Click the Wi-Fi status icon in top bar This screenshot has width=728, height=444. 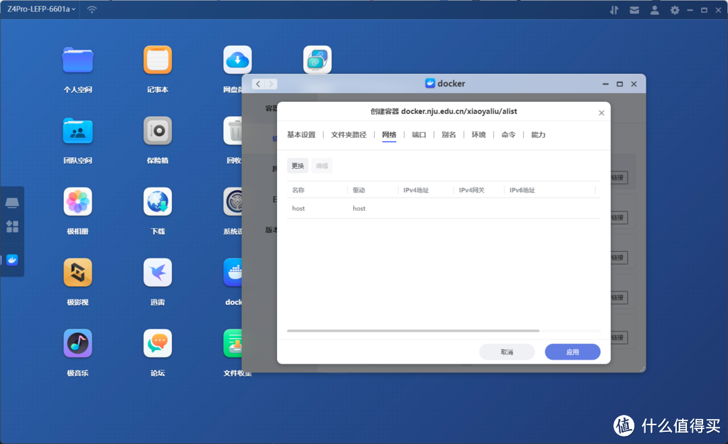[x=92, y=9]
